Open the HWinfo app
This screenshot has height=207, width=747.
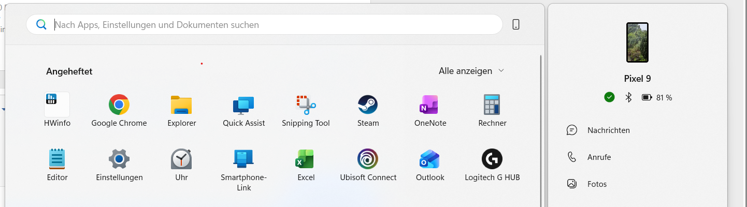point(57,110)
